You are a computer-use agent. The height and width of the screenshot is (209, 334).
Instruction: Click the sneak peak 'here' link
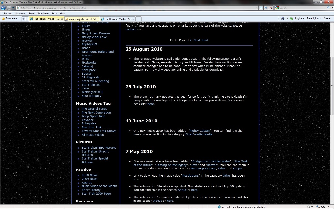[150, 104]
